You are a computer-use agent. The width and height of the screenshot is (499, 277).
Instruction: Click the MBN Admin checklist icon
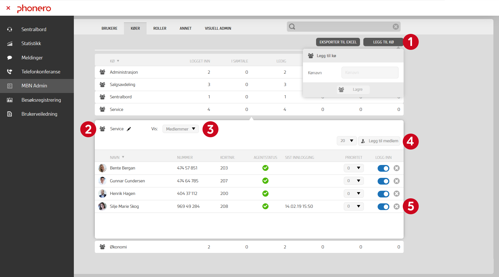10,86
